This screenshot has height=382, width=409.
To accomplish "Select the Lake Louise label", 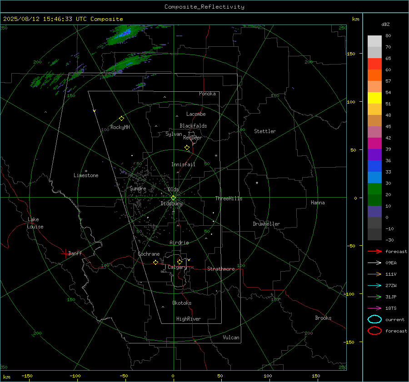I will tap(35, 223).
